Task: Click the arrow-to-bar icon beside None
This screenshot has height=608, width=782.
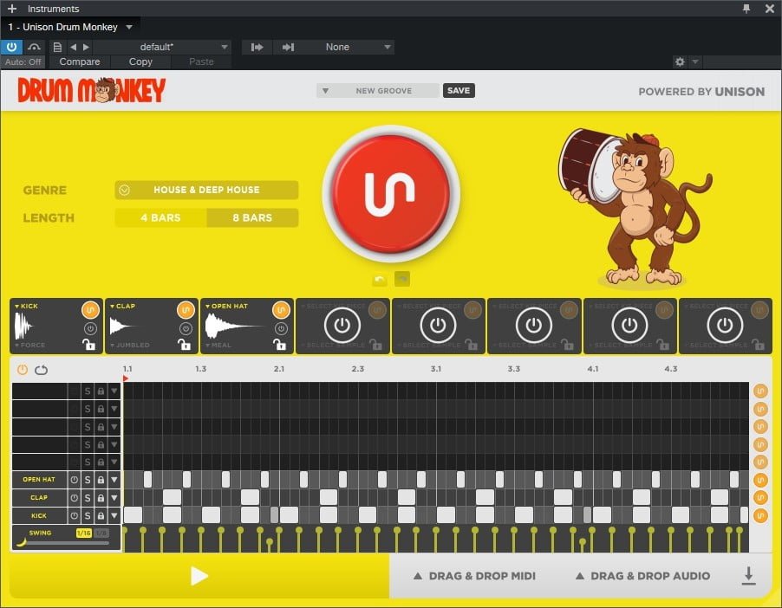Action: (x=288, y=47)
